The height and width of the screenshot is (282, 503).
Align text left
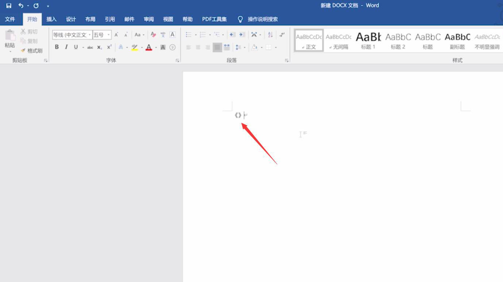189,47
